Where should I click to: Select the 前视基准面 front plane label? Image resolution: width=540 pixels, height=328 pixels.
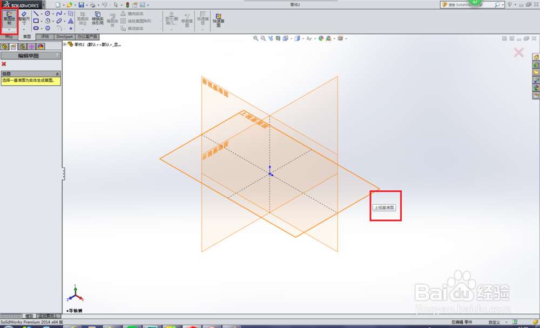tap(215, 88)
